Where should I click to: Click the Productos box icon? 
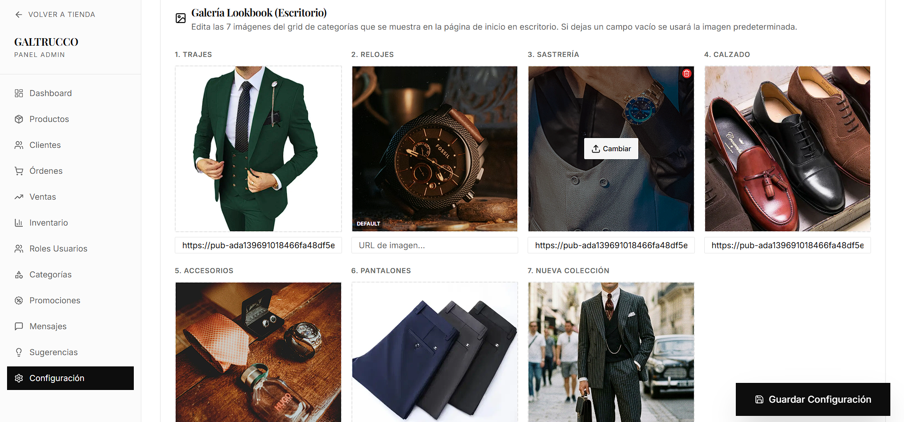click(19, 119)
